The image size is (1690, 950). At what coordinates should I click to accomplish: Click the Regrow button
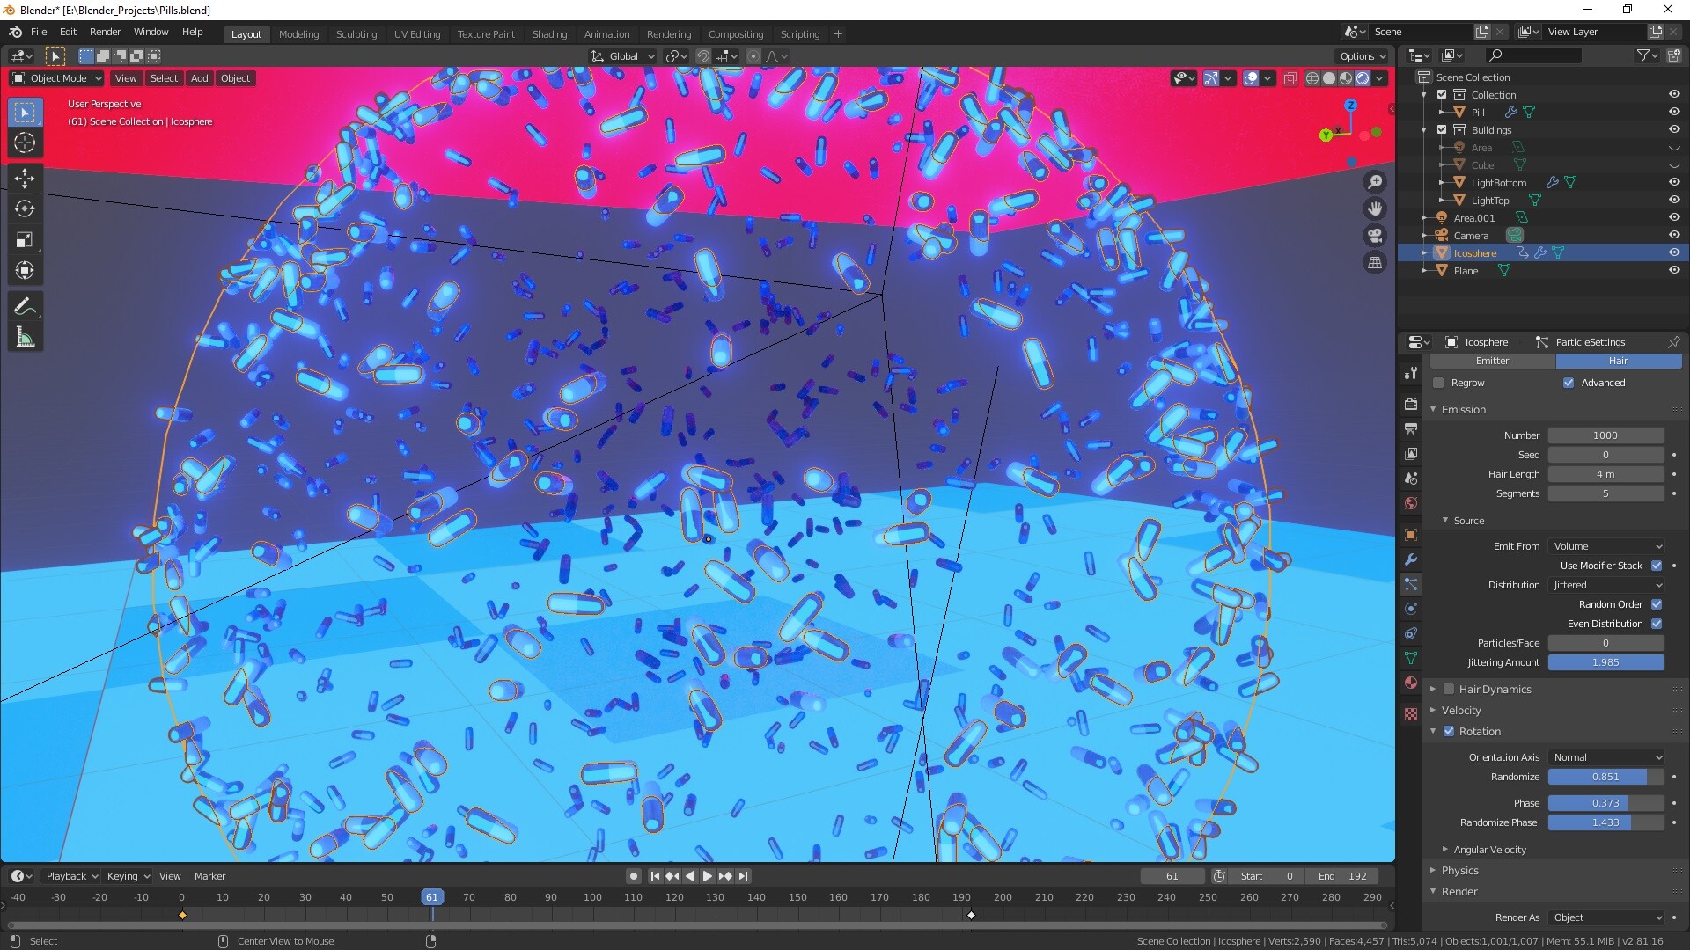coord(1438,383)
